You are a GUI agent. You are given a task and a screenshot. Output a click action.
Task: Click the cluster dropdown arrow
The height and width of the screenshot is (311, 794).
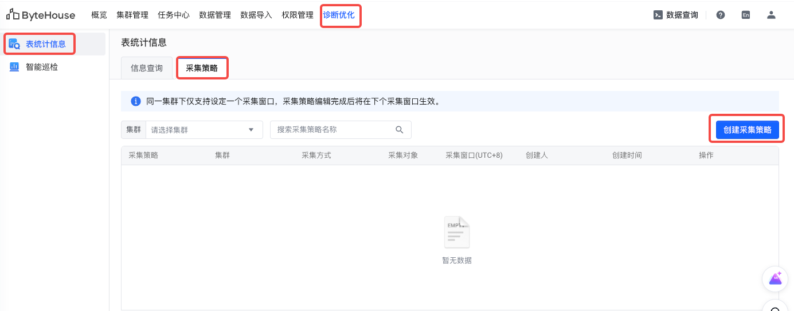(251, 130)
